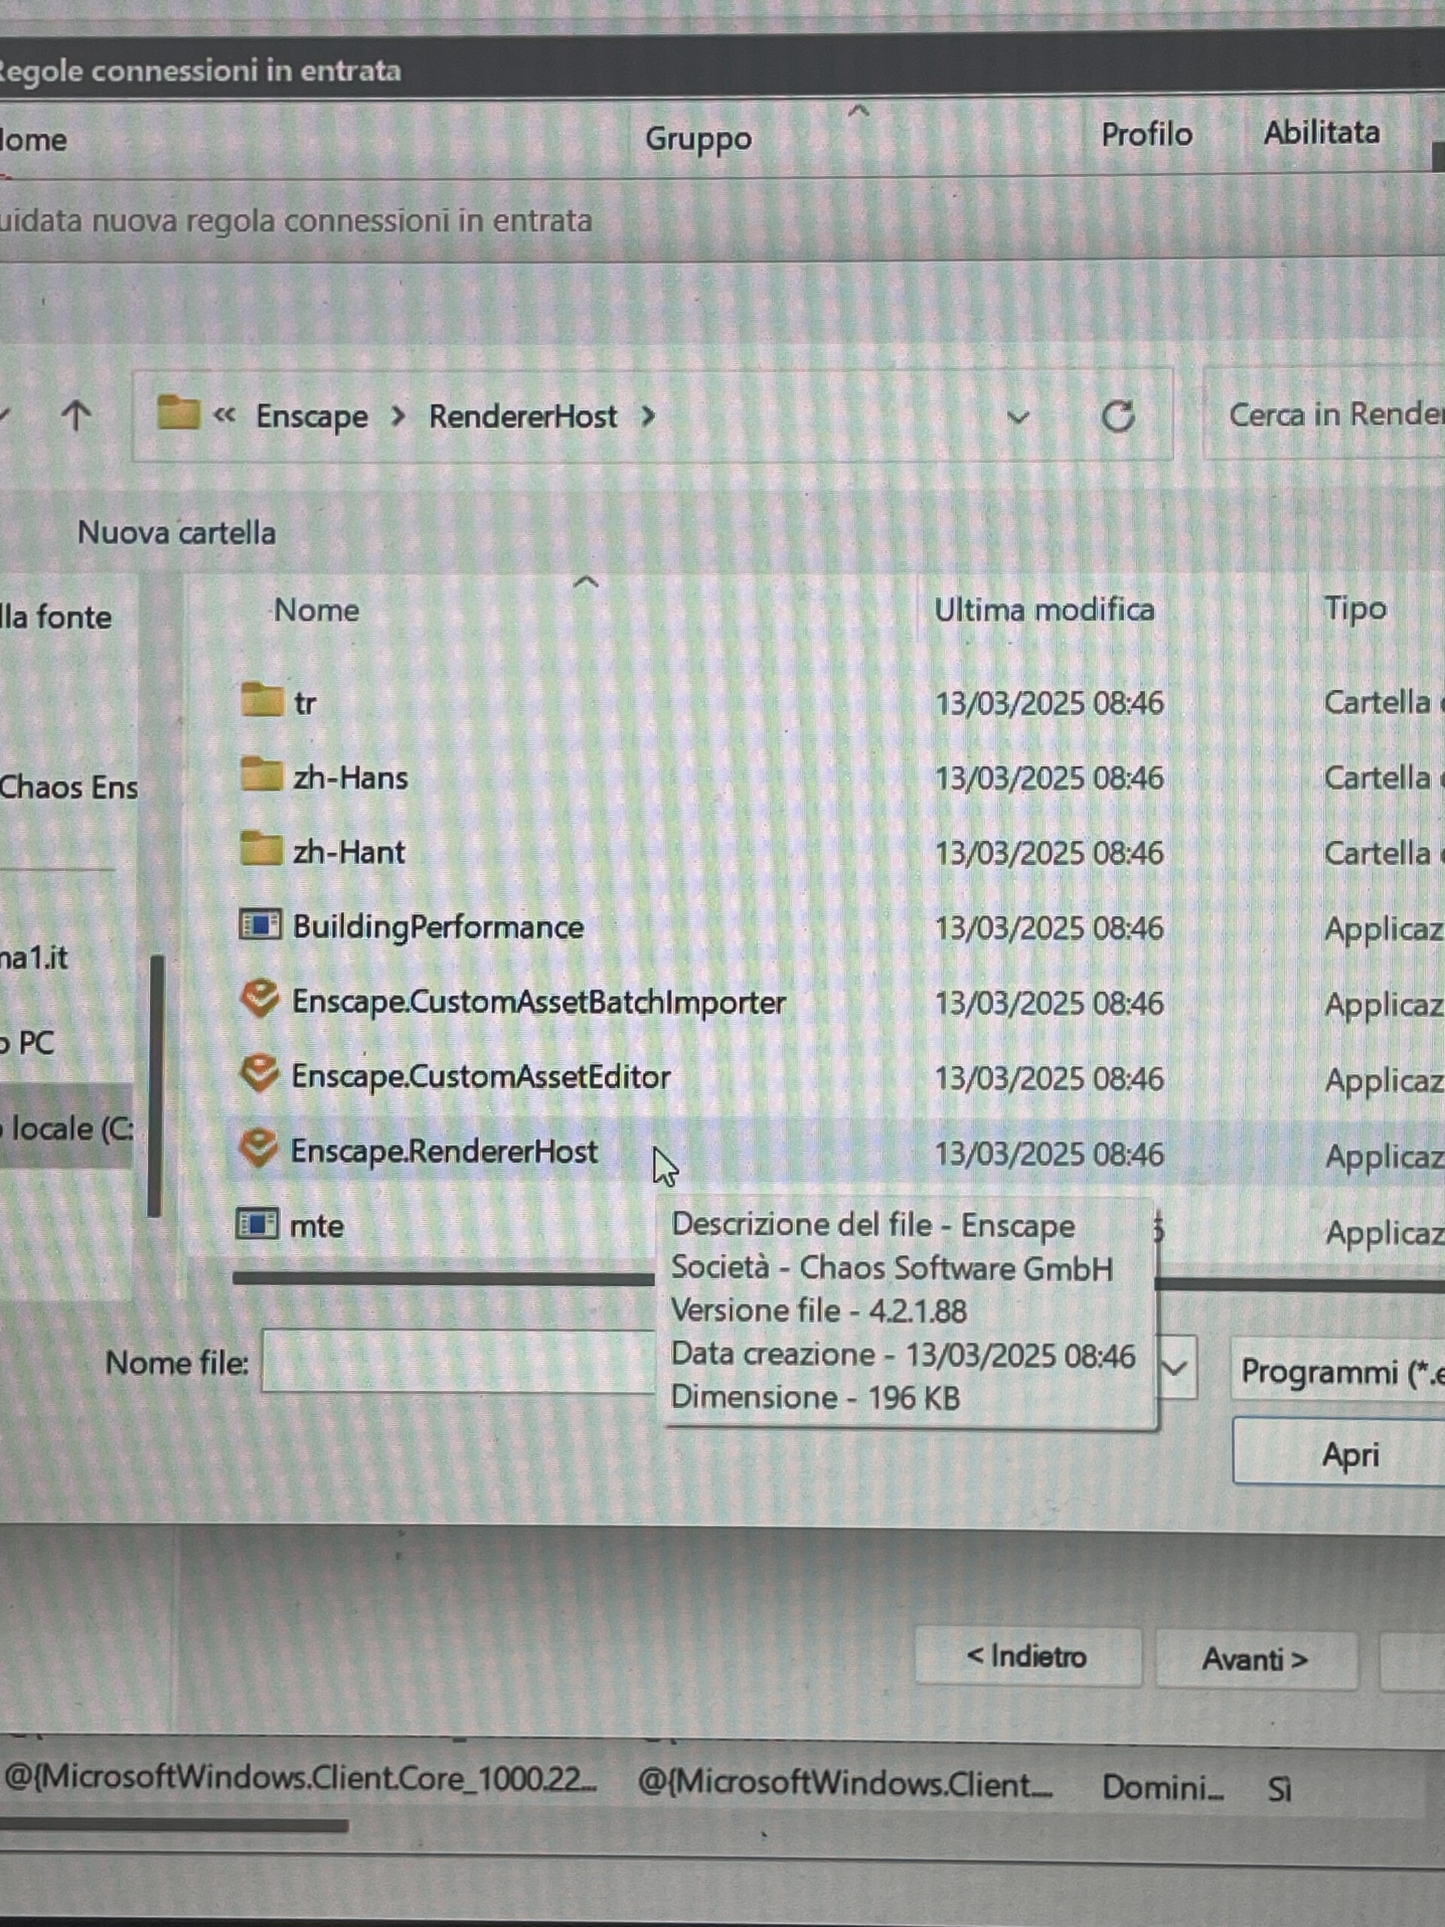Screen dimensions: 1445x1927
Task: Click file list horizontal scrollbar
Action: 443,1278
